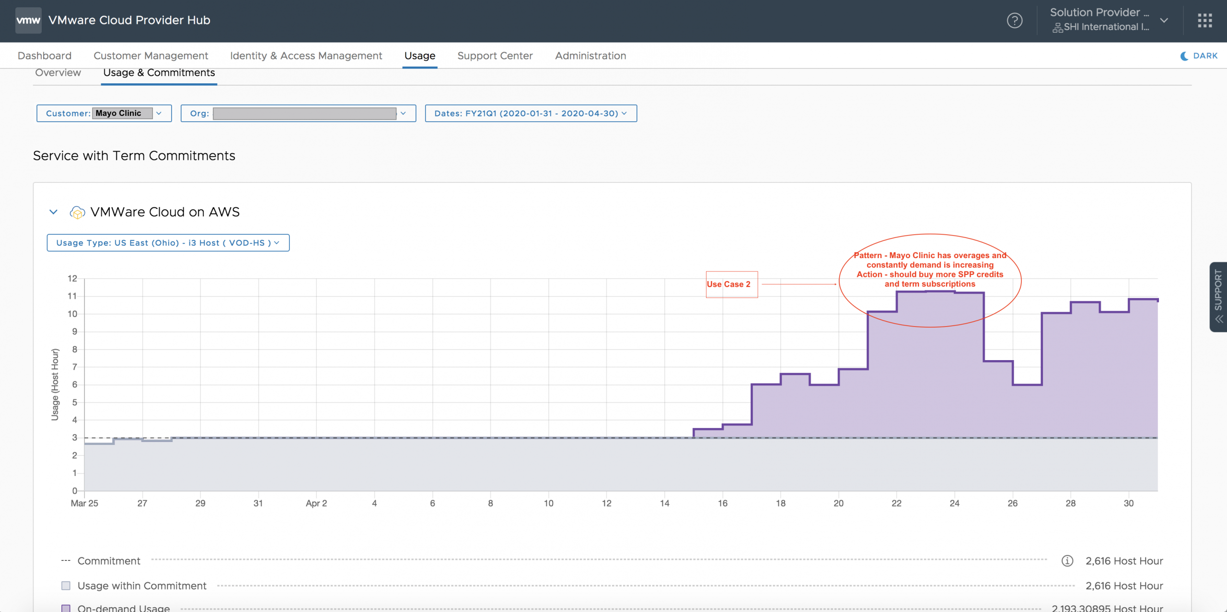The height and width of the screenshot is (612, 1227).
Task: Go to the Customer Management menu
Action: [150, 56]
